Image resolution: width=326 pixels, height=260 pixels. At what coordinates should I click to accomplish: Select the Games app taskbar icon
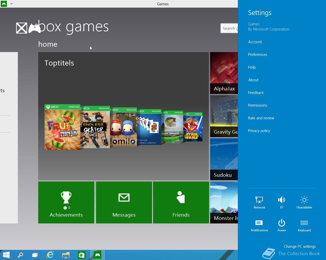pos(98,255)
